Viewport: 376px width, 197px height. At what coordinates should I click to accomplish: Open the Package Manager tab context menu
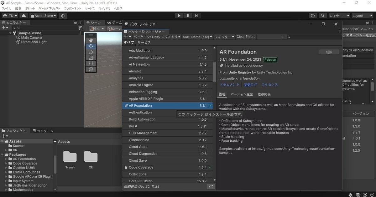click(x=339, y=31)
